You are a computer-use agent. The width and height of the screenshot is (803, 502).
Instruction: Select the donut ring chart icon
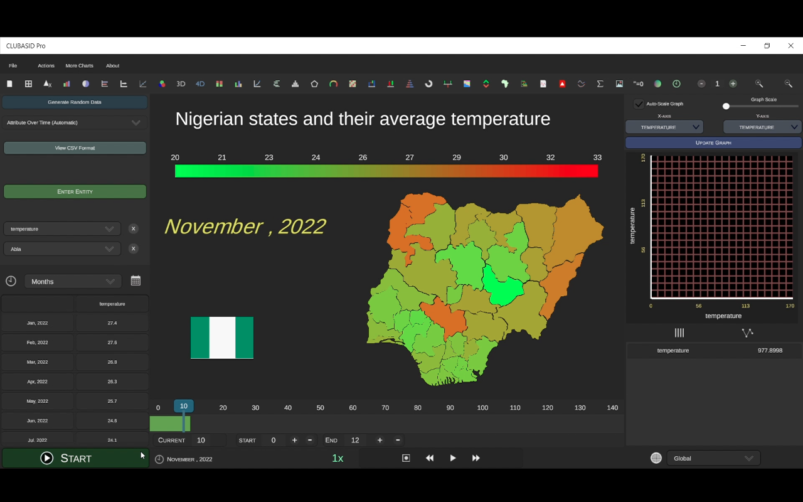coord(428,83)
